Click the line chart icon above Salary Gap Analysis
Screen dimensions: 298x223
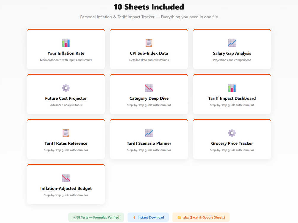point(232,43)
